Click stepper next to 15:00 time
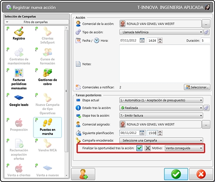Viewport: 215px width, 182px height. click(160, 133)
